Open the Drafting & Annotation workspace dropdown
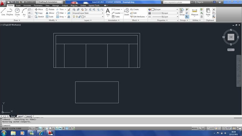Image resolution: width=242 pixels, height=136 pixels. [x=48, y=2]
